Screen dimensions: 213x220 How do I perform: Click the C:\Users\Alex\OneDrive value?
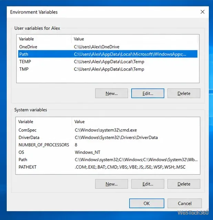pyautogui.click(x=97, y=47)
